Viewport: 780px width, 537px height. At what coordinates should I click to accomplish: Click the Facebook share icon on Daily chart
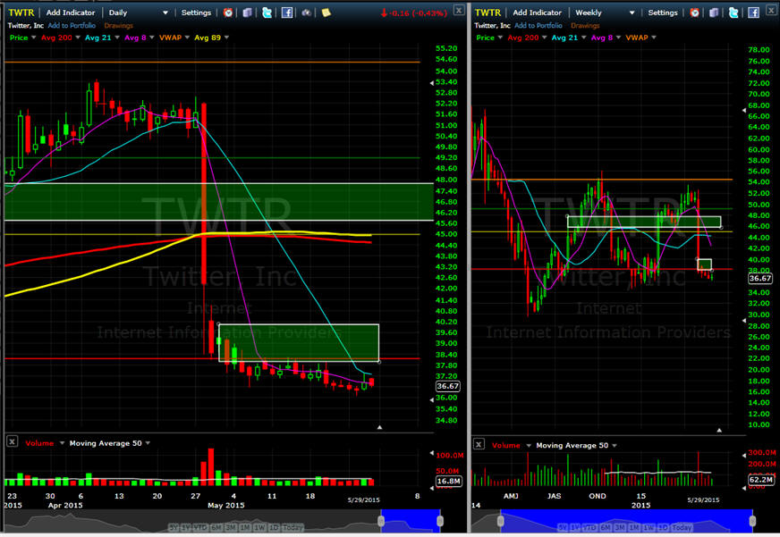(x=286, y=13)
